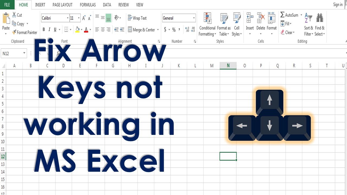347x195 pixels.
Task: Select column N header
Action: [x=228, y=66]
